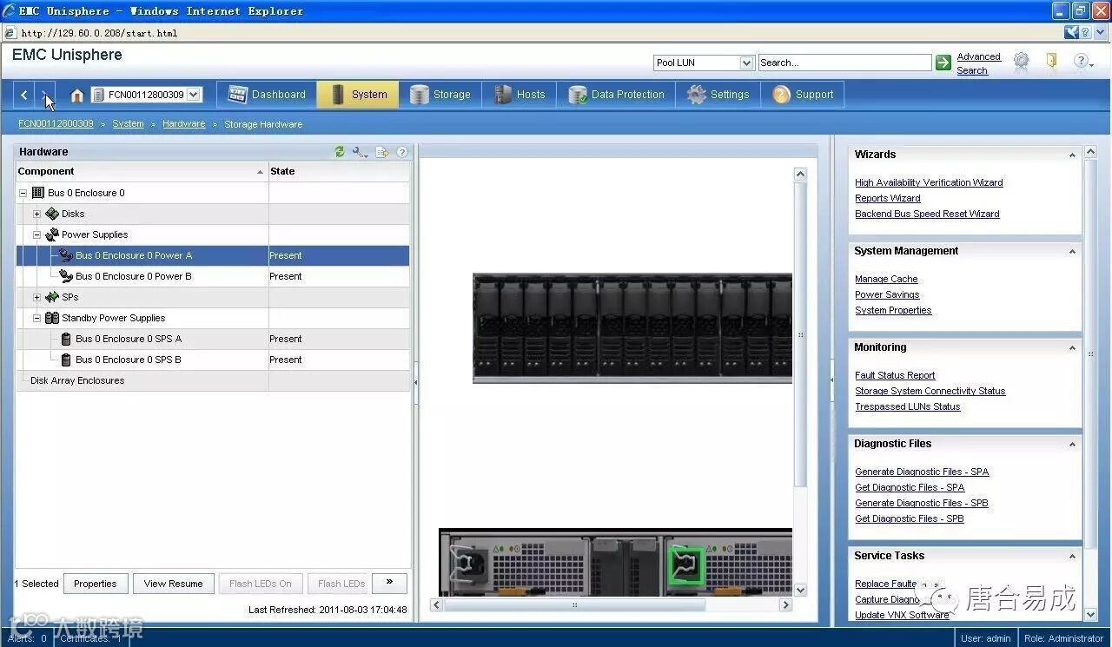Image resolution: width=1112 pixels, height=647 pixels.
Task: Click in the Search input field
Action: (x=844, y=63)
